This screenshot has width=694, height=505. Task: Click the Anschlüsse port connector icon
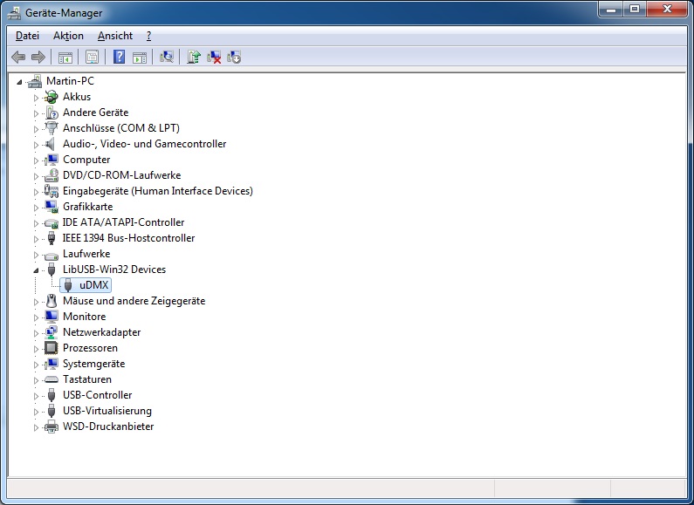[52, 128]
